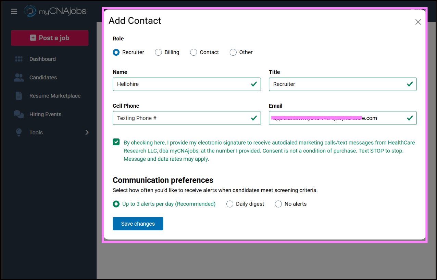Click the Tools lightbulb icon
The height and width of the screenshot is (280, 437).
[x=19, y=133]
